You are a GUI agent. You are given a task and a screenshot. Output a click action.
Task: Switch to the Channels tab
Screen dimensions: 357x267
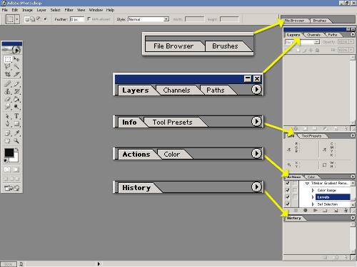point(313,35)
